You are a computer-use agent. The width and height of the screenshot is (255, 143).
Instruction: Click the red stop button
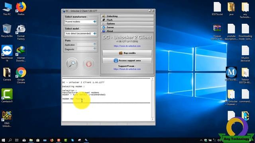[x=88, y=64]
